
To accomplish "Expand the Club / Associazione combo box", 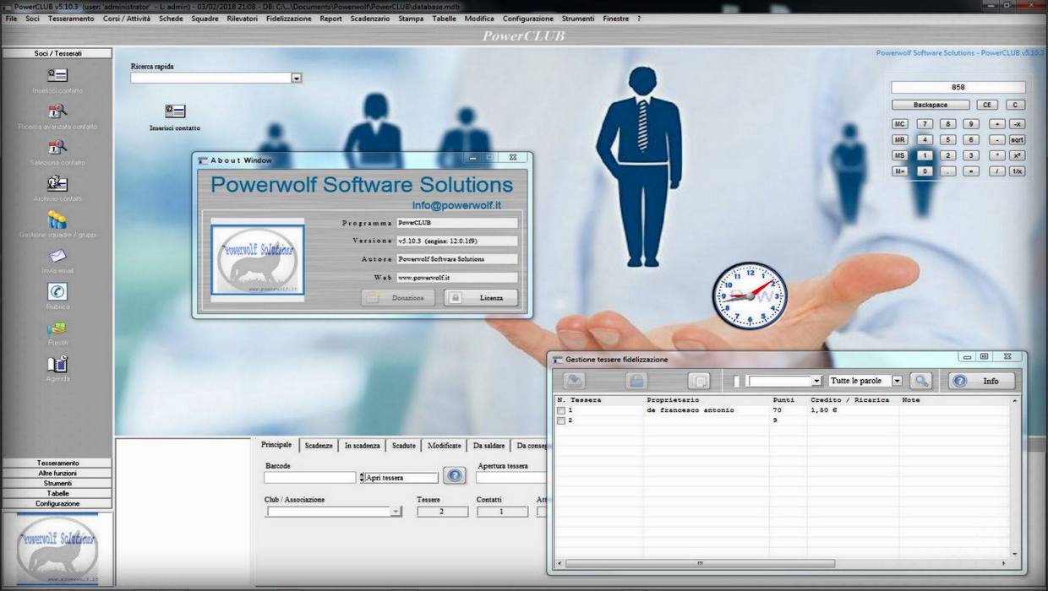I will [396, 512].
